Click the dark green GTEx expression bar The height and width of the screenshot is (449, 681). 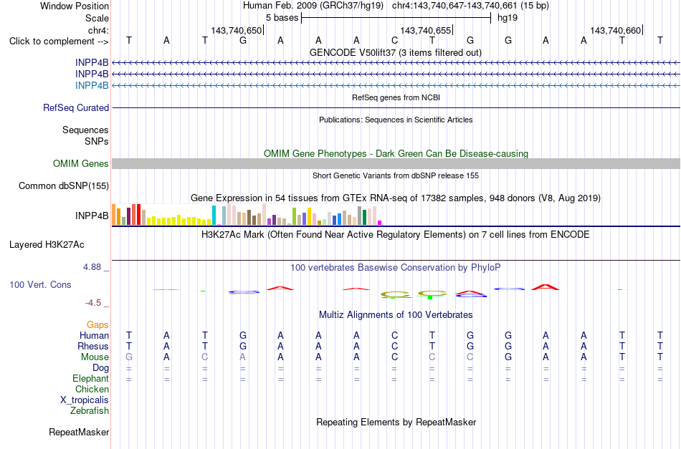[x=364, y=217]
